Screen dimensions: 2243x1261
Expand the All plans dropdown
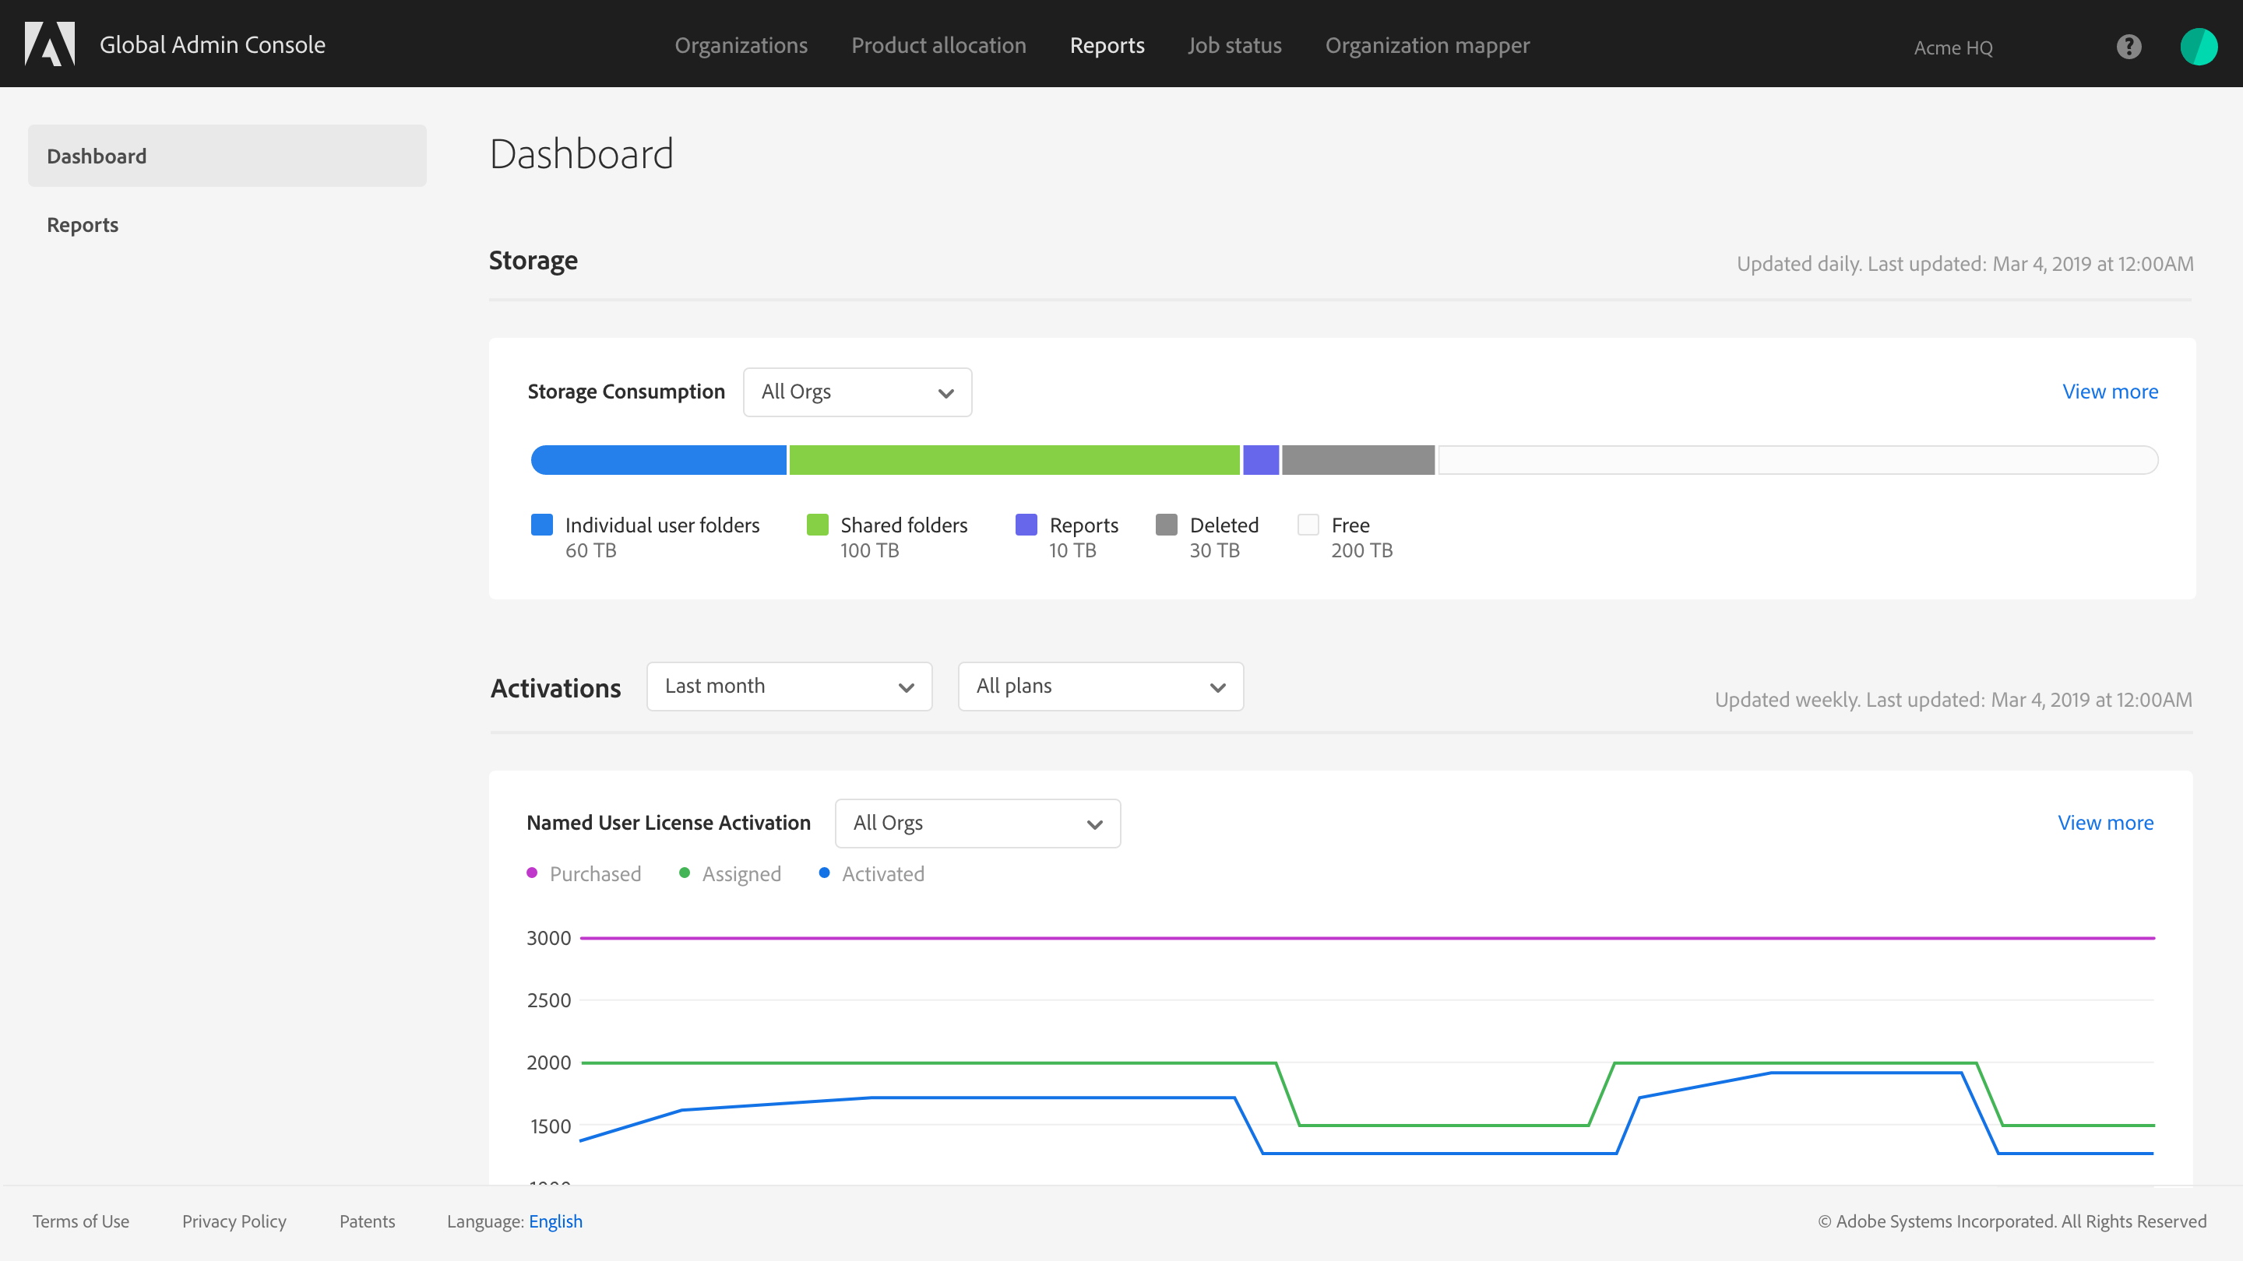pyautogui.click(x=1100, y=686)
